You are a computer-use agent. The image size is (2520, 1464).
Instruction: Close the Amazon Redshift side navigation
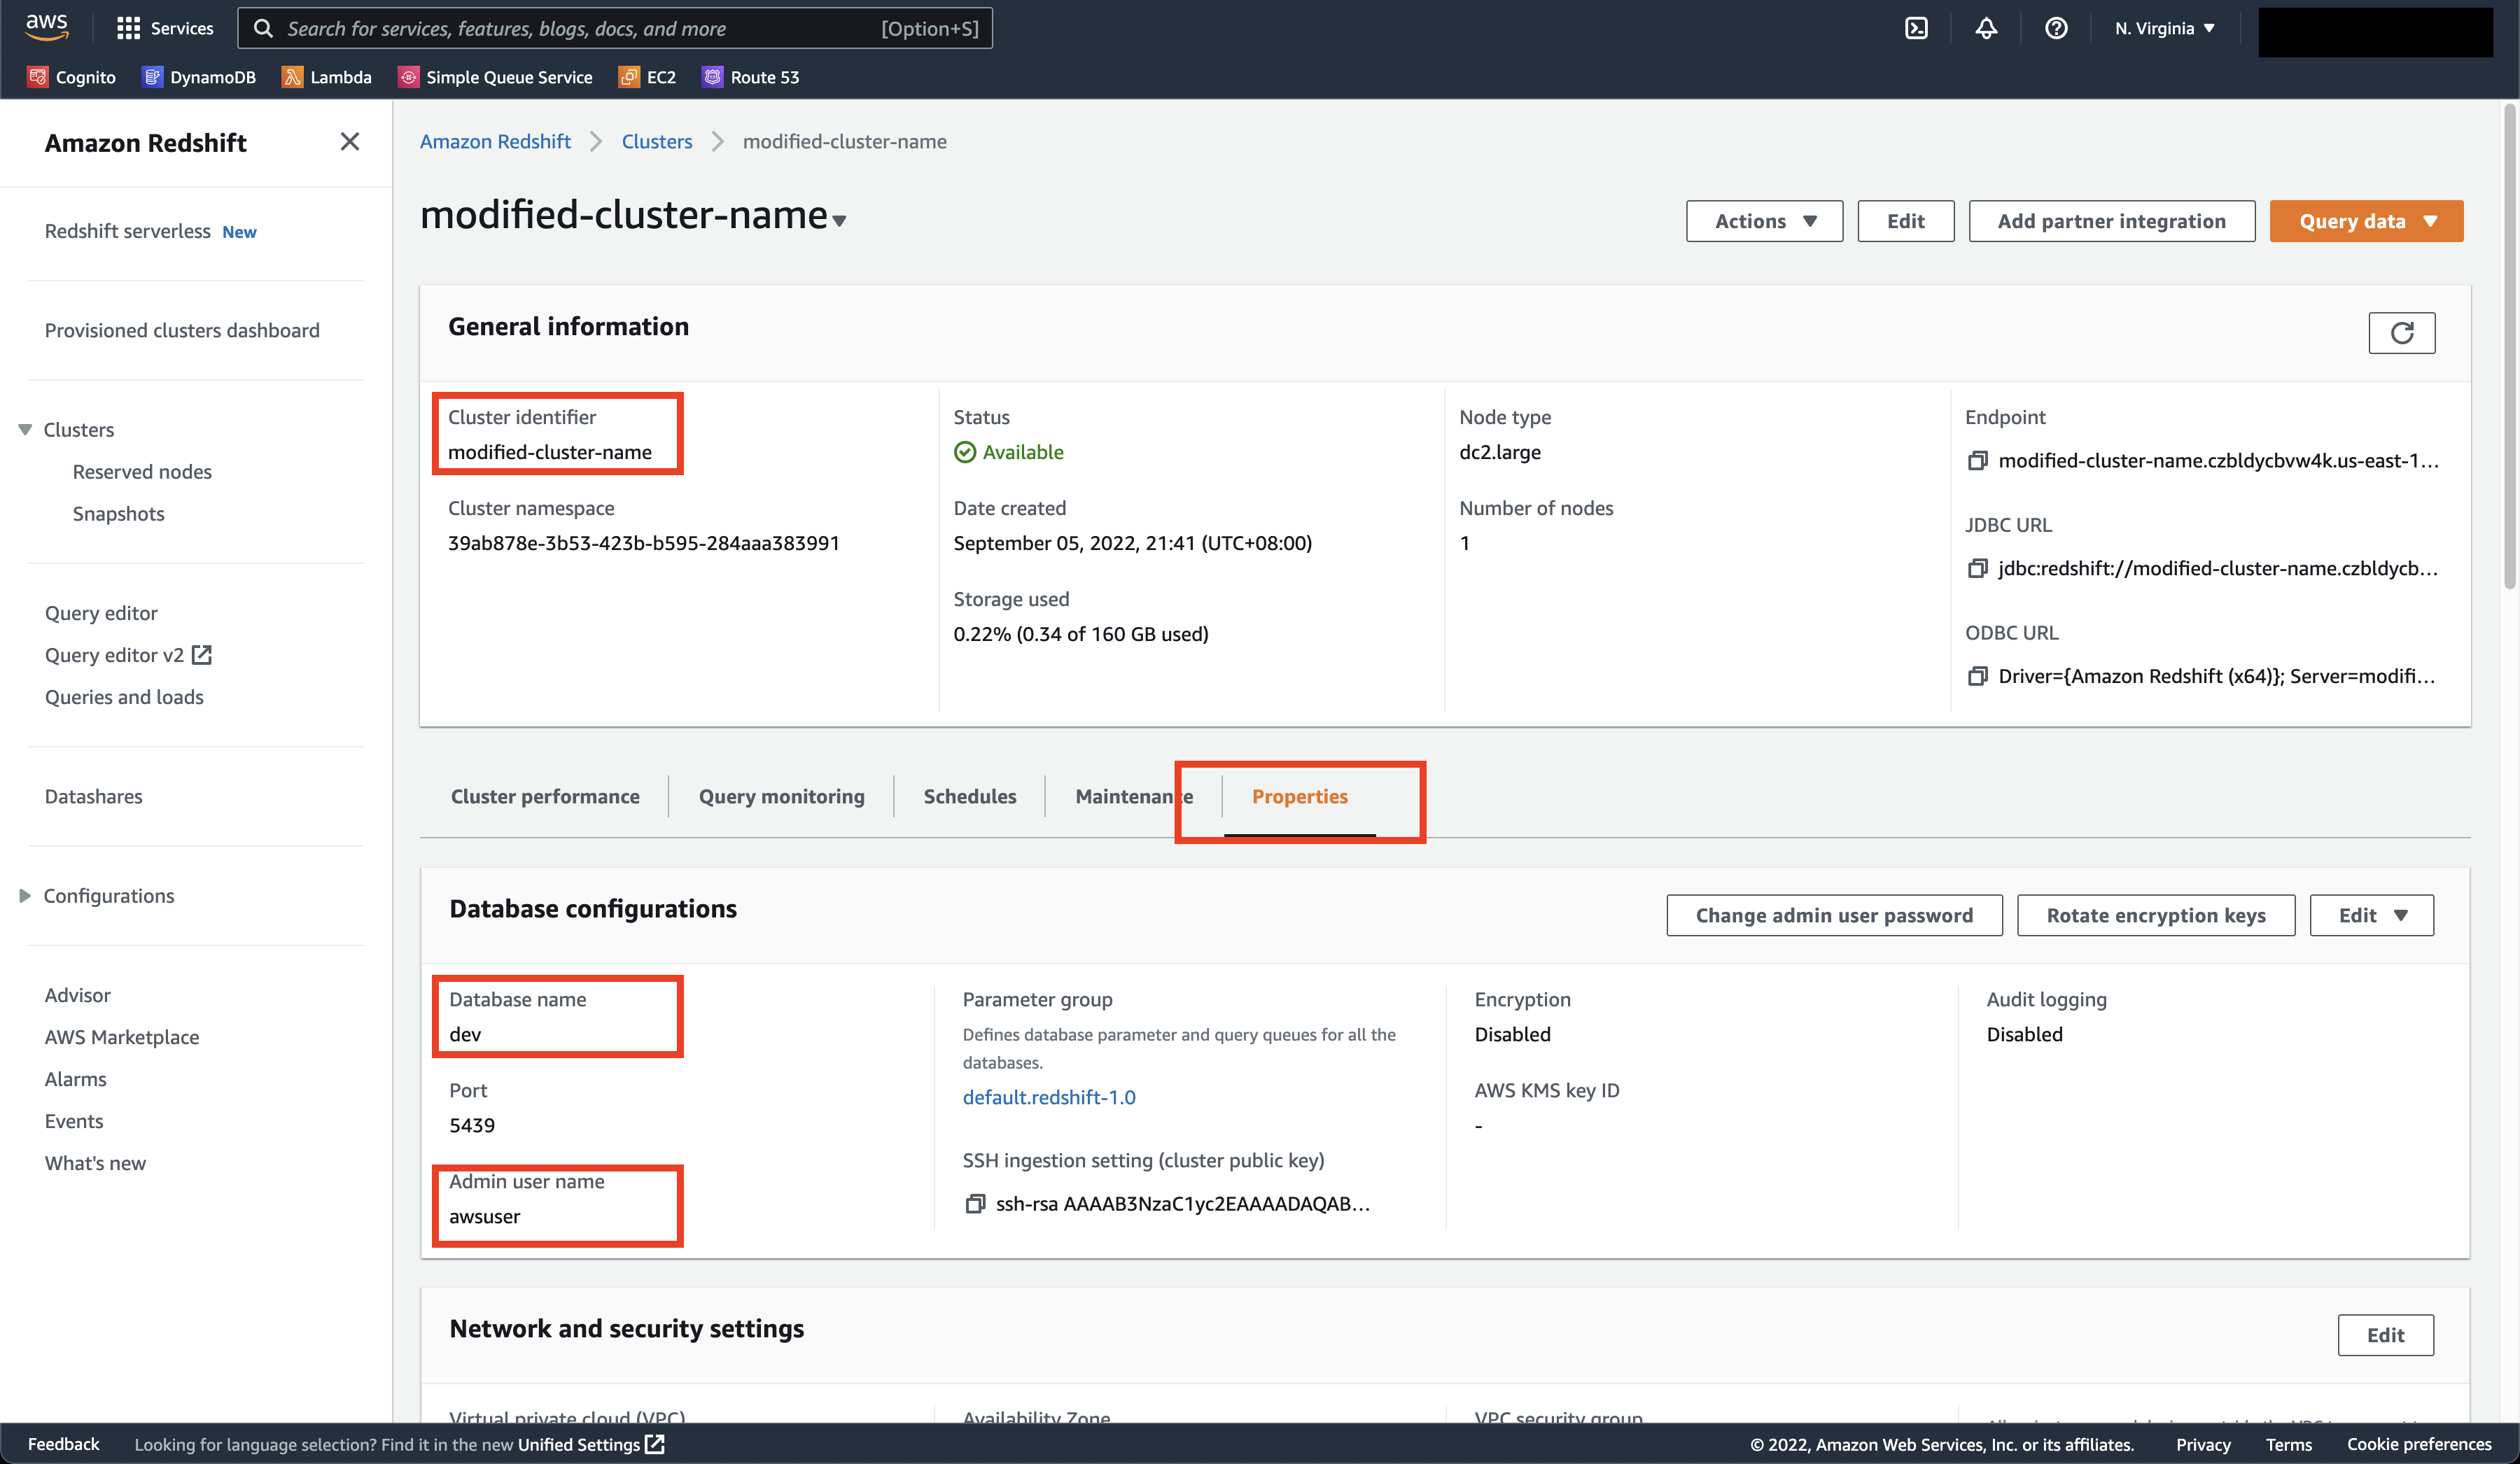349,142
